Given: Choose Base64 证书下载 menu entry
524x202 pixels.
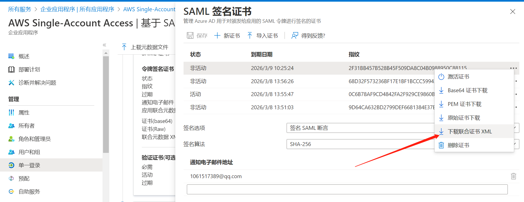Looking at the screenshot, I should (474, 90).
